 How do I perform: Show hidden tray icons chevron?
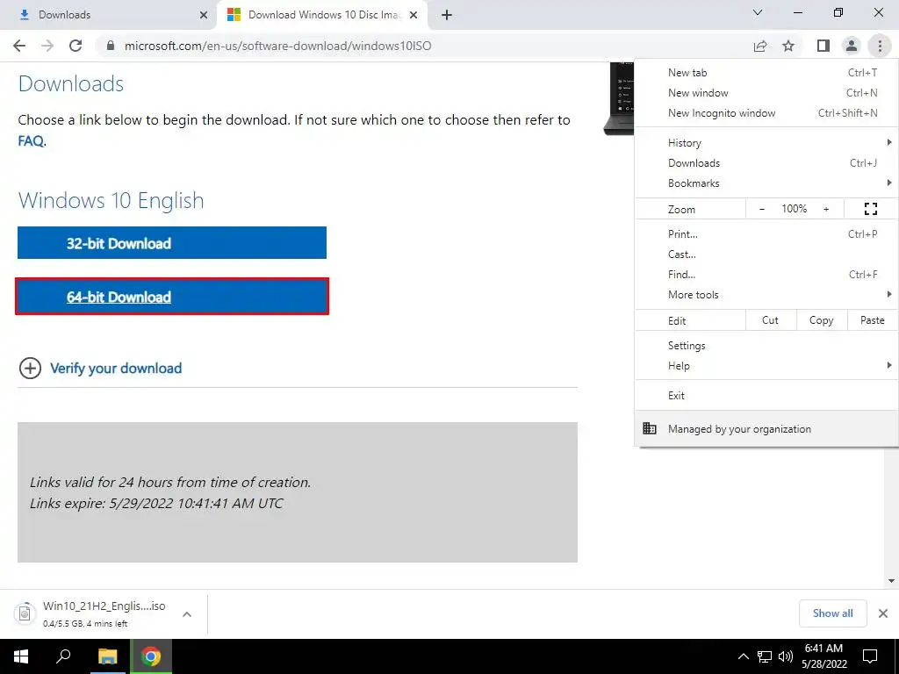(743, 656)
